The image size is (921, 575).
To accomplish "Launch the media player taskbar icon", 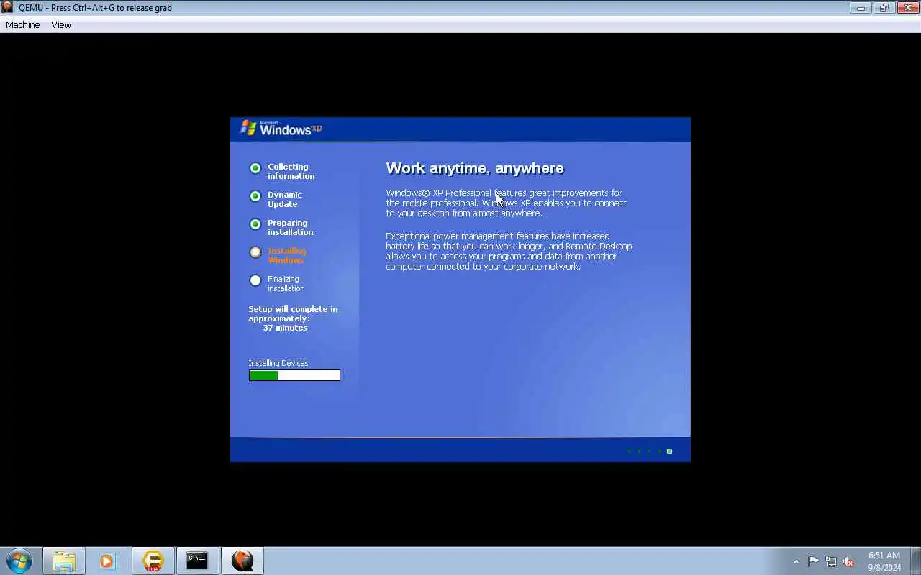I will click(108, 561).
